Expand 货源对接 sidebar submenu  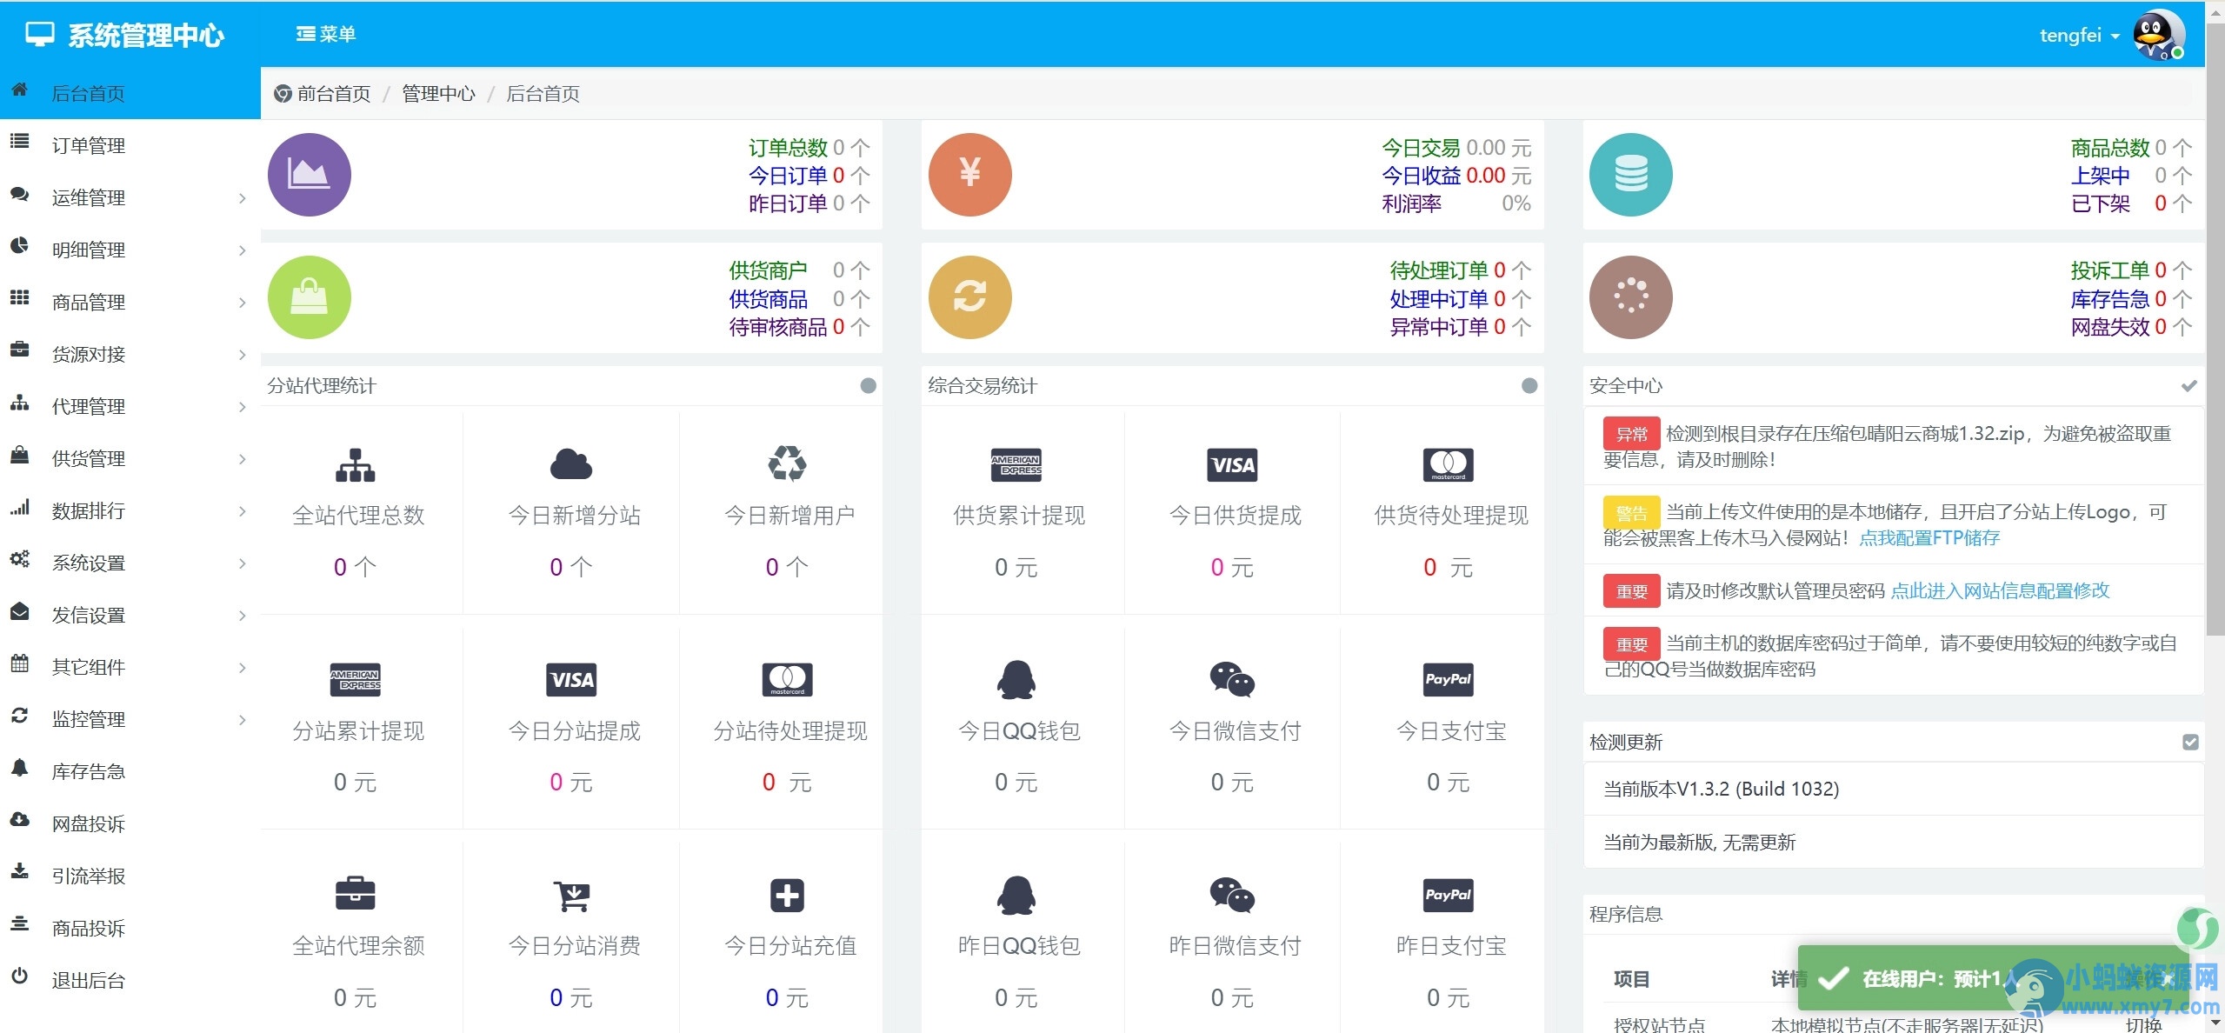click(130, 354)
